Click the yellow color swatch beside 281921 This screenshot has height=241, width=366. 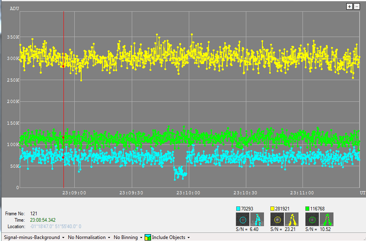tap(272, 209)
